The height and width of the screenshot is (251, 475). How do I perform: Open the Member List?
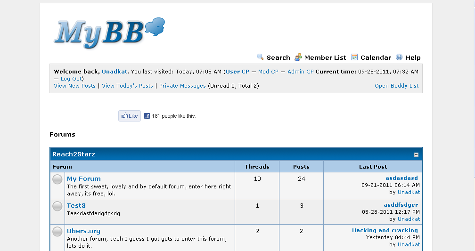(x=325, y=57)
